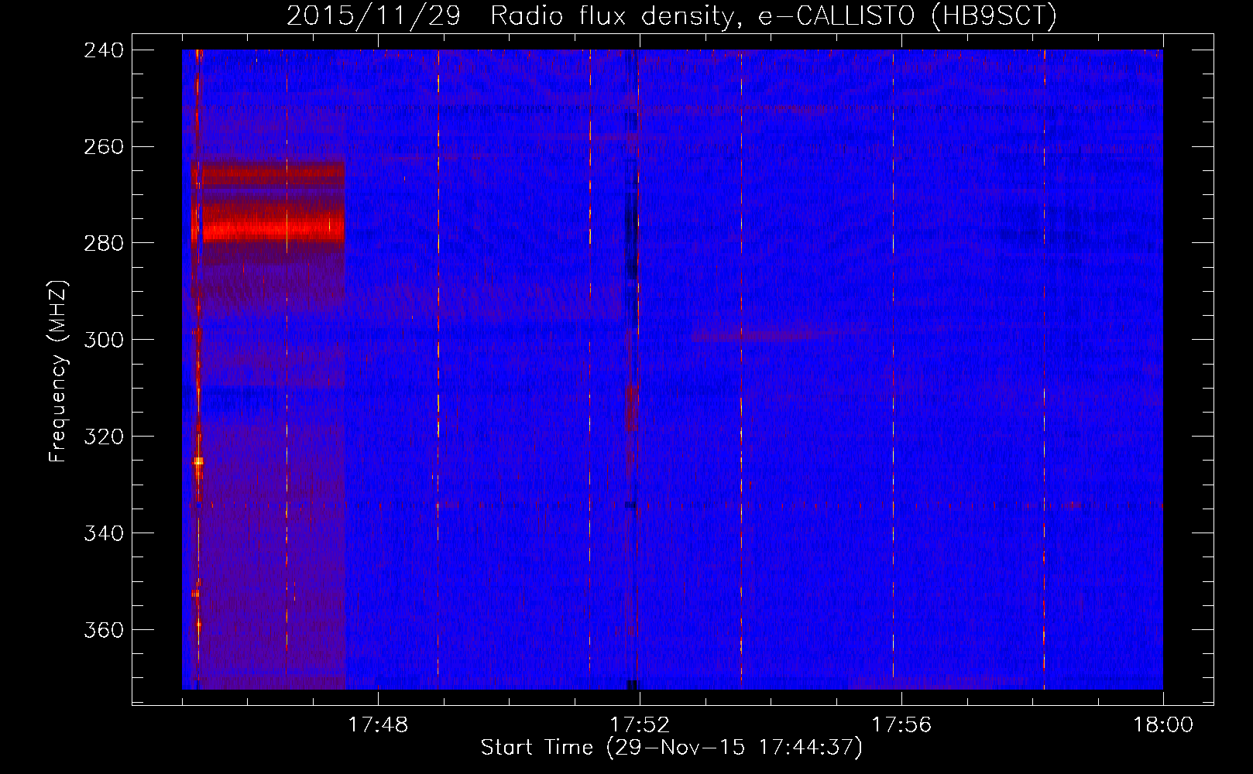Click the 260 frequency tick label
Screen dimensions: 1253x774
(104, 146)
